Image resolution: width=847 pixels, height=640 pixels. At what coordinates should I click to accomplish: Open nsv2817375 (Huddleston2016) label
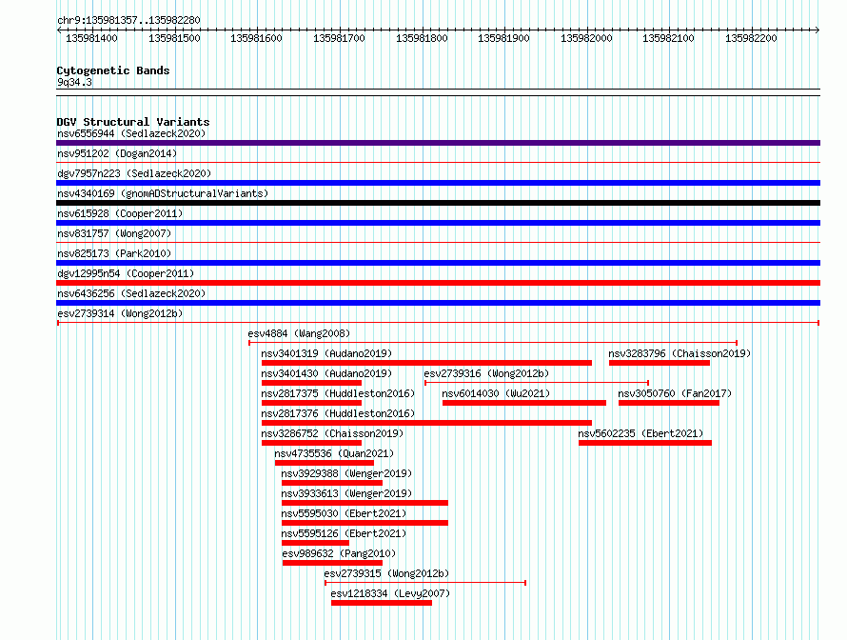338,393
